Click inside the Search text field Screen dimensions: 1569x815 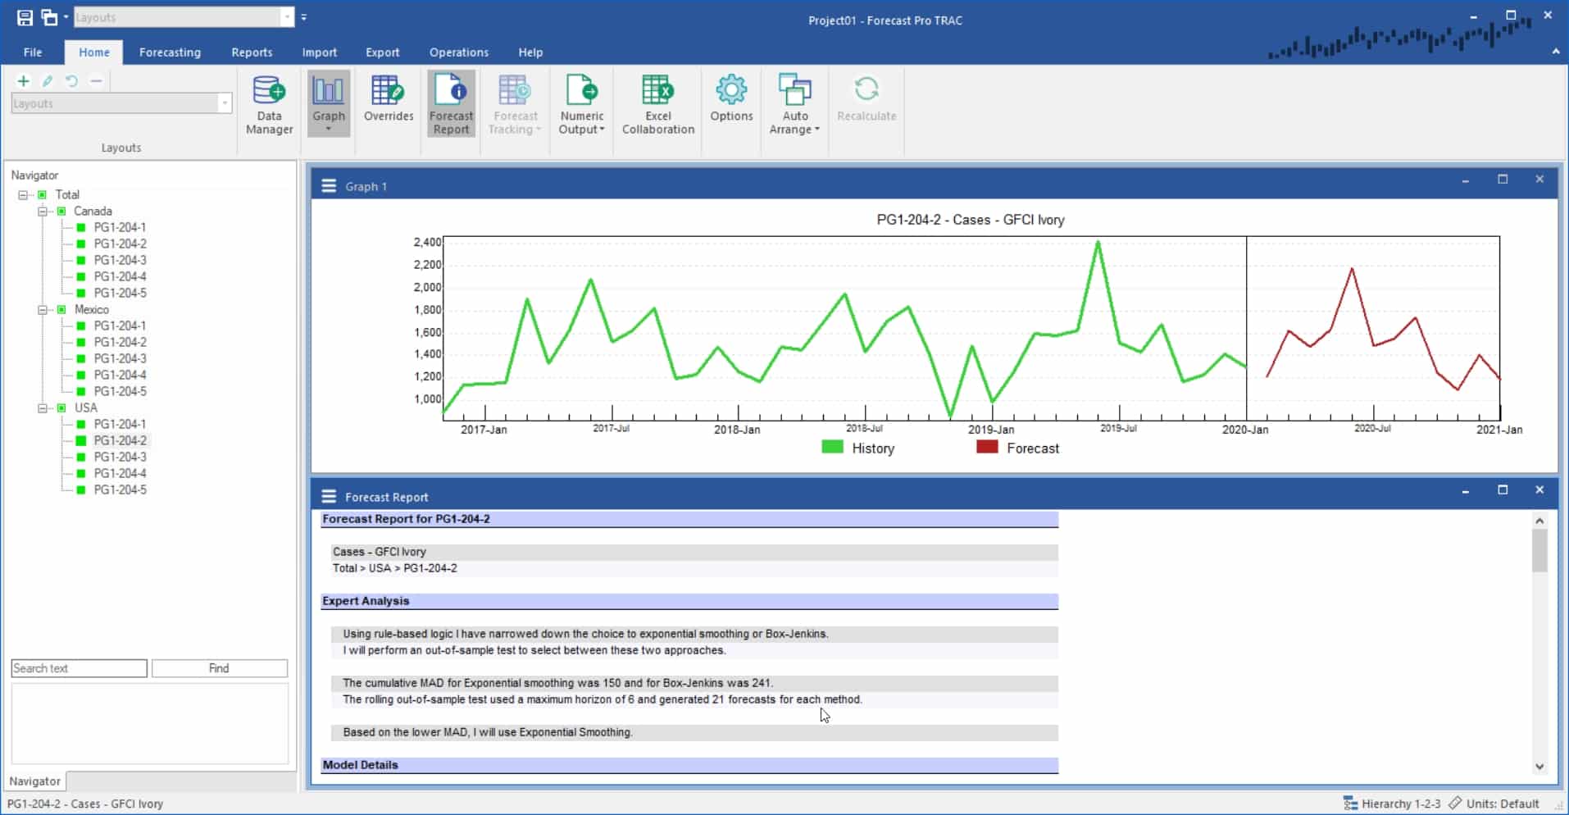point(78,668)
